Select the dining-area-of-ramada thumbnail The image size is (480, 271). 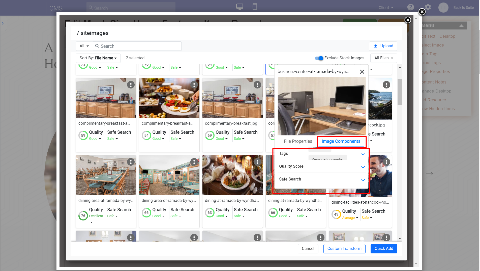[169, 175]
